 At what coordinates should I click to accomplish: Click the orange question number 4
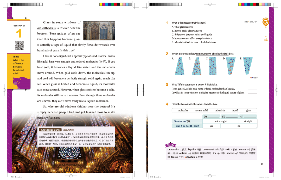(167, 104)
